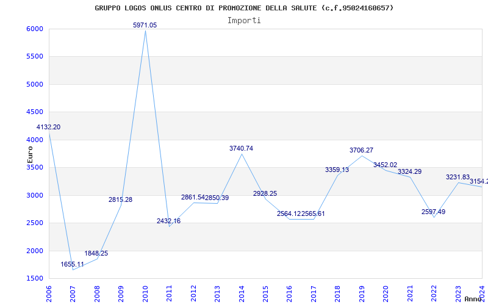
Task: Click the 3324.29 data label
Action: click(409, 172)
